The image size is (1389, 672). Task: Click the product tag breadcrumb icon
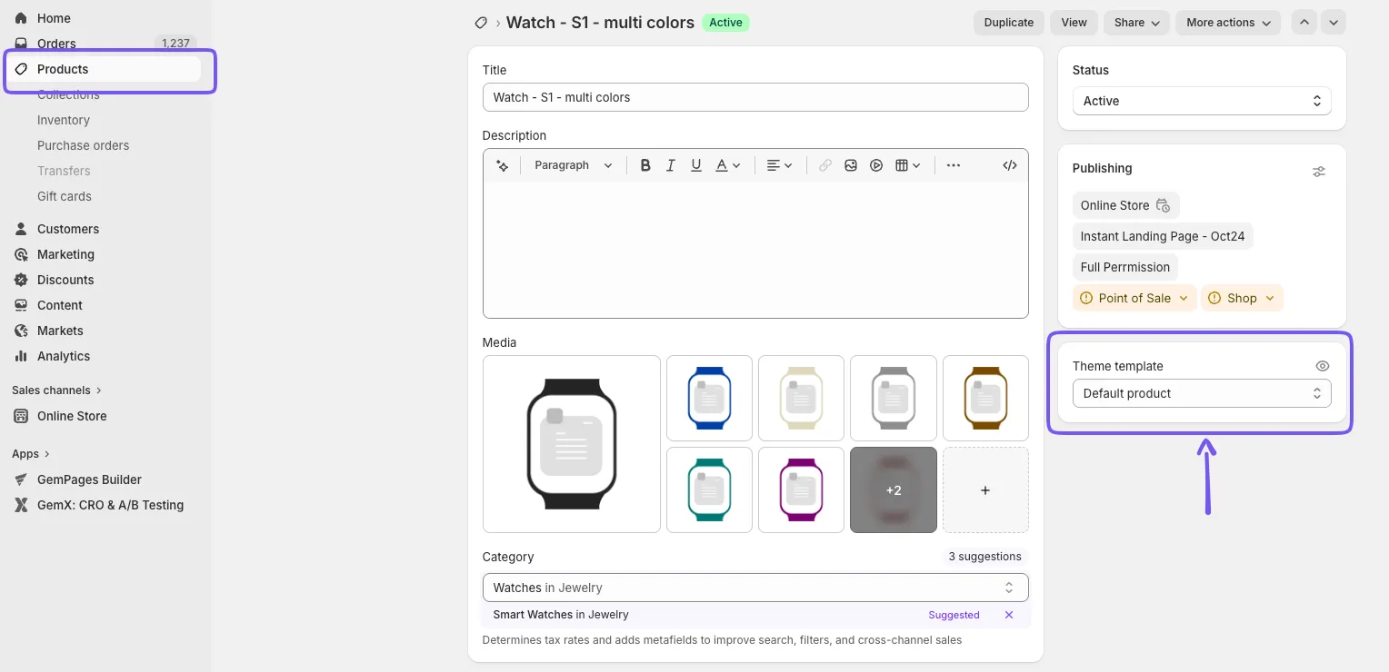click(481, 23)
